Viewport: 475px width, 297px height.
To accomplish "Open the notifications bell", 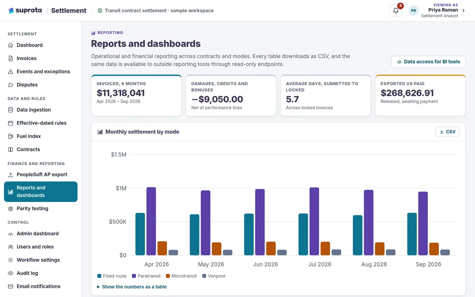I will pyautogui.click(x=396, y=11).
